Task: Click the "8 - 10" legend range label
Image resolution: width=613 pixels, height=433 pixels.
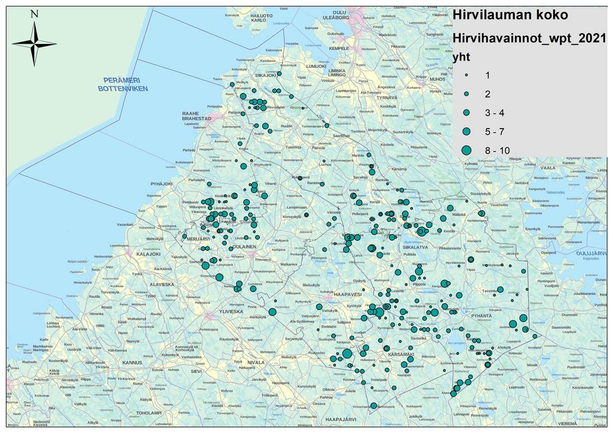Action: pyautogui.click(x=497, y=150)
